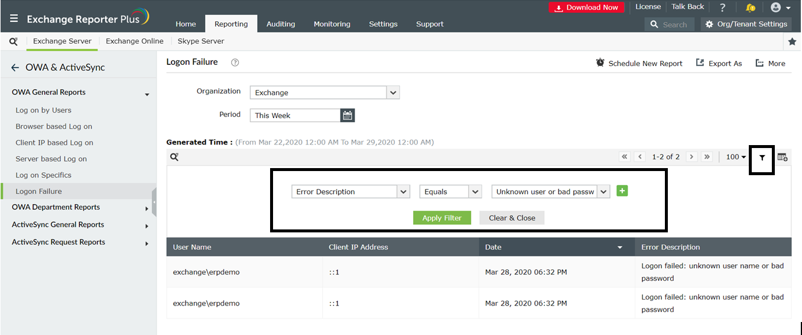The image size is (802, 335).
Task: Click the table search magnifier icon
Action: [x=174, y=157]
